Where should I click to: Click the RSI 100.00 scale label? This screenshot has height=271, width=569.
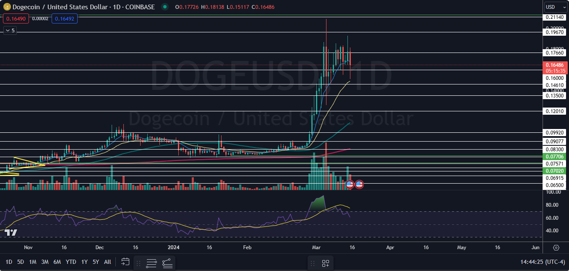point(554,192)
